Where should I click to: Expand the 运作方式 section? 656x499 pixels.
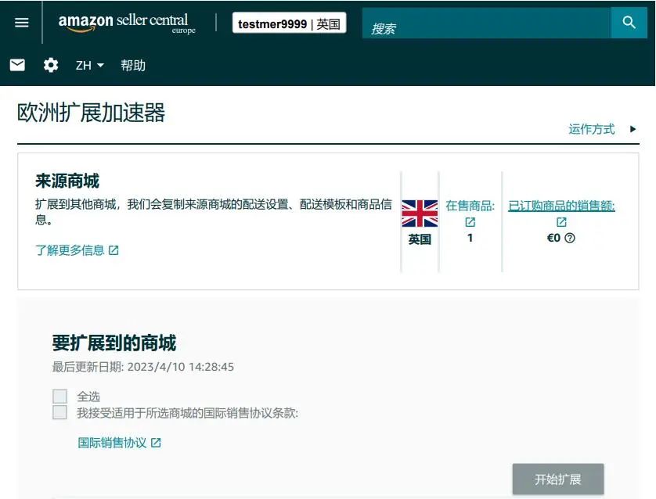pos(592,129)
